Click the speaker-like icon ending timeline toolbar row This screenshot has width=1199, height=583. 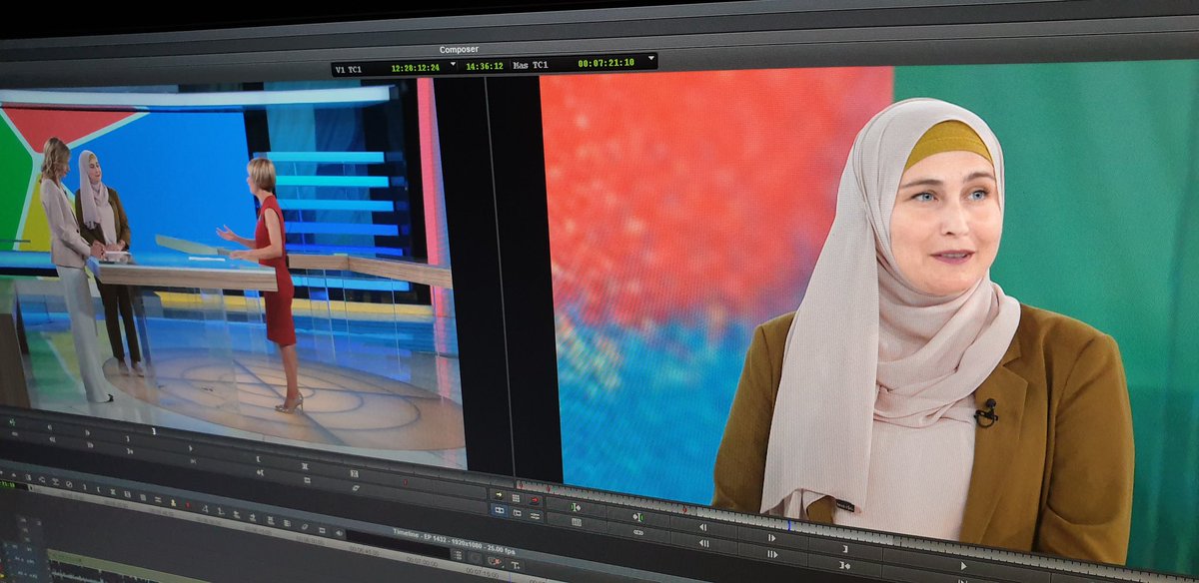[339, 533]
